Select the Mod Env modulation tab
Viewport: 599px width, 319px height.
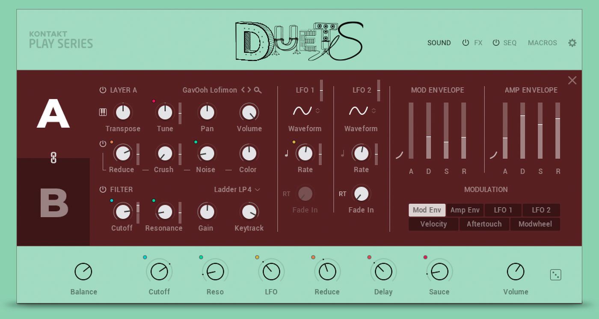point(427,210)
